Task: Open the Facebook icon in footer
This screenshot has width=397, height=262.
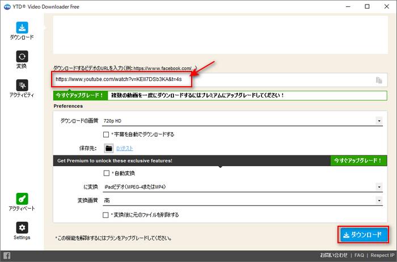Action: [7, 255]
